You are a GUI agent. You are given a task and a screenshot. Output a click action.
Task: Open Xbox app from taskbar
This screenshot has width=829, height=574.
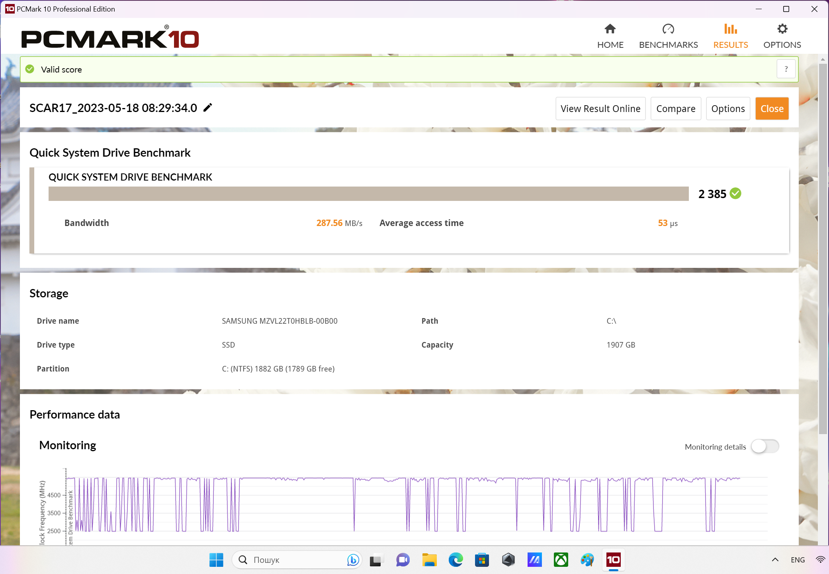561,560
